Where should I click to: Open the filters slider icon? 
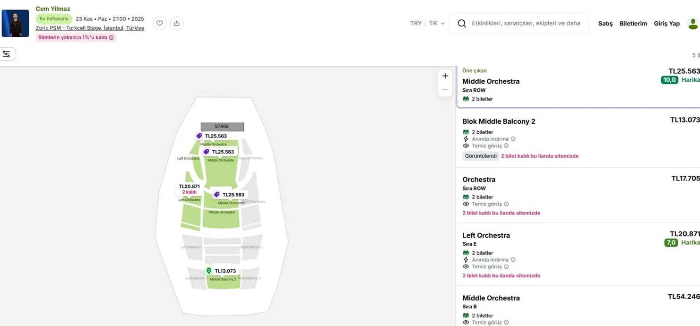tap(7, 54)
